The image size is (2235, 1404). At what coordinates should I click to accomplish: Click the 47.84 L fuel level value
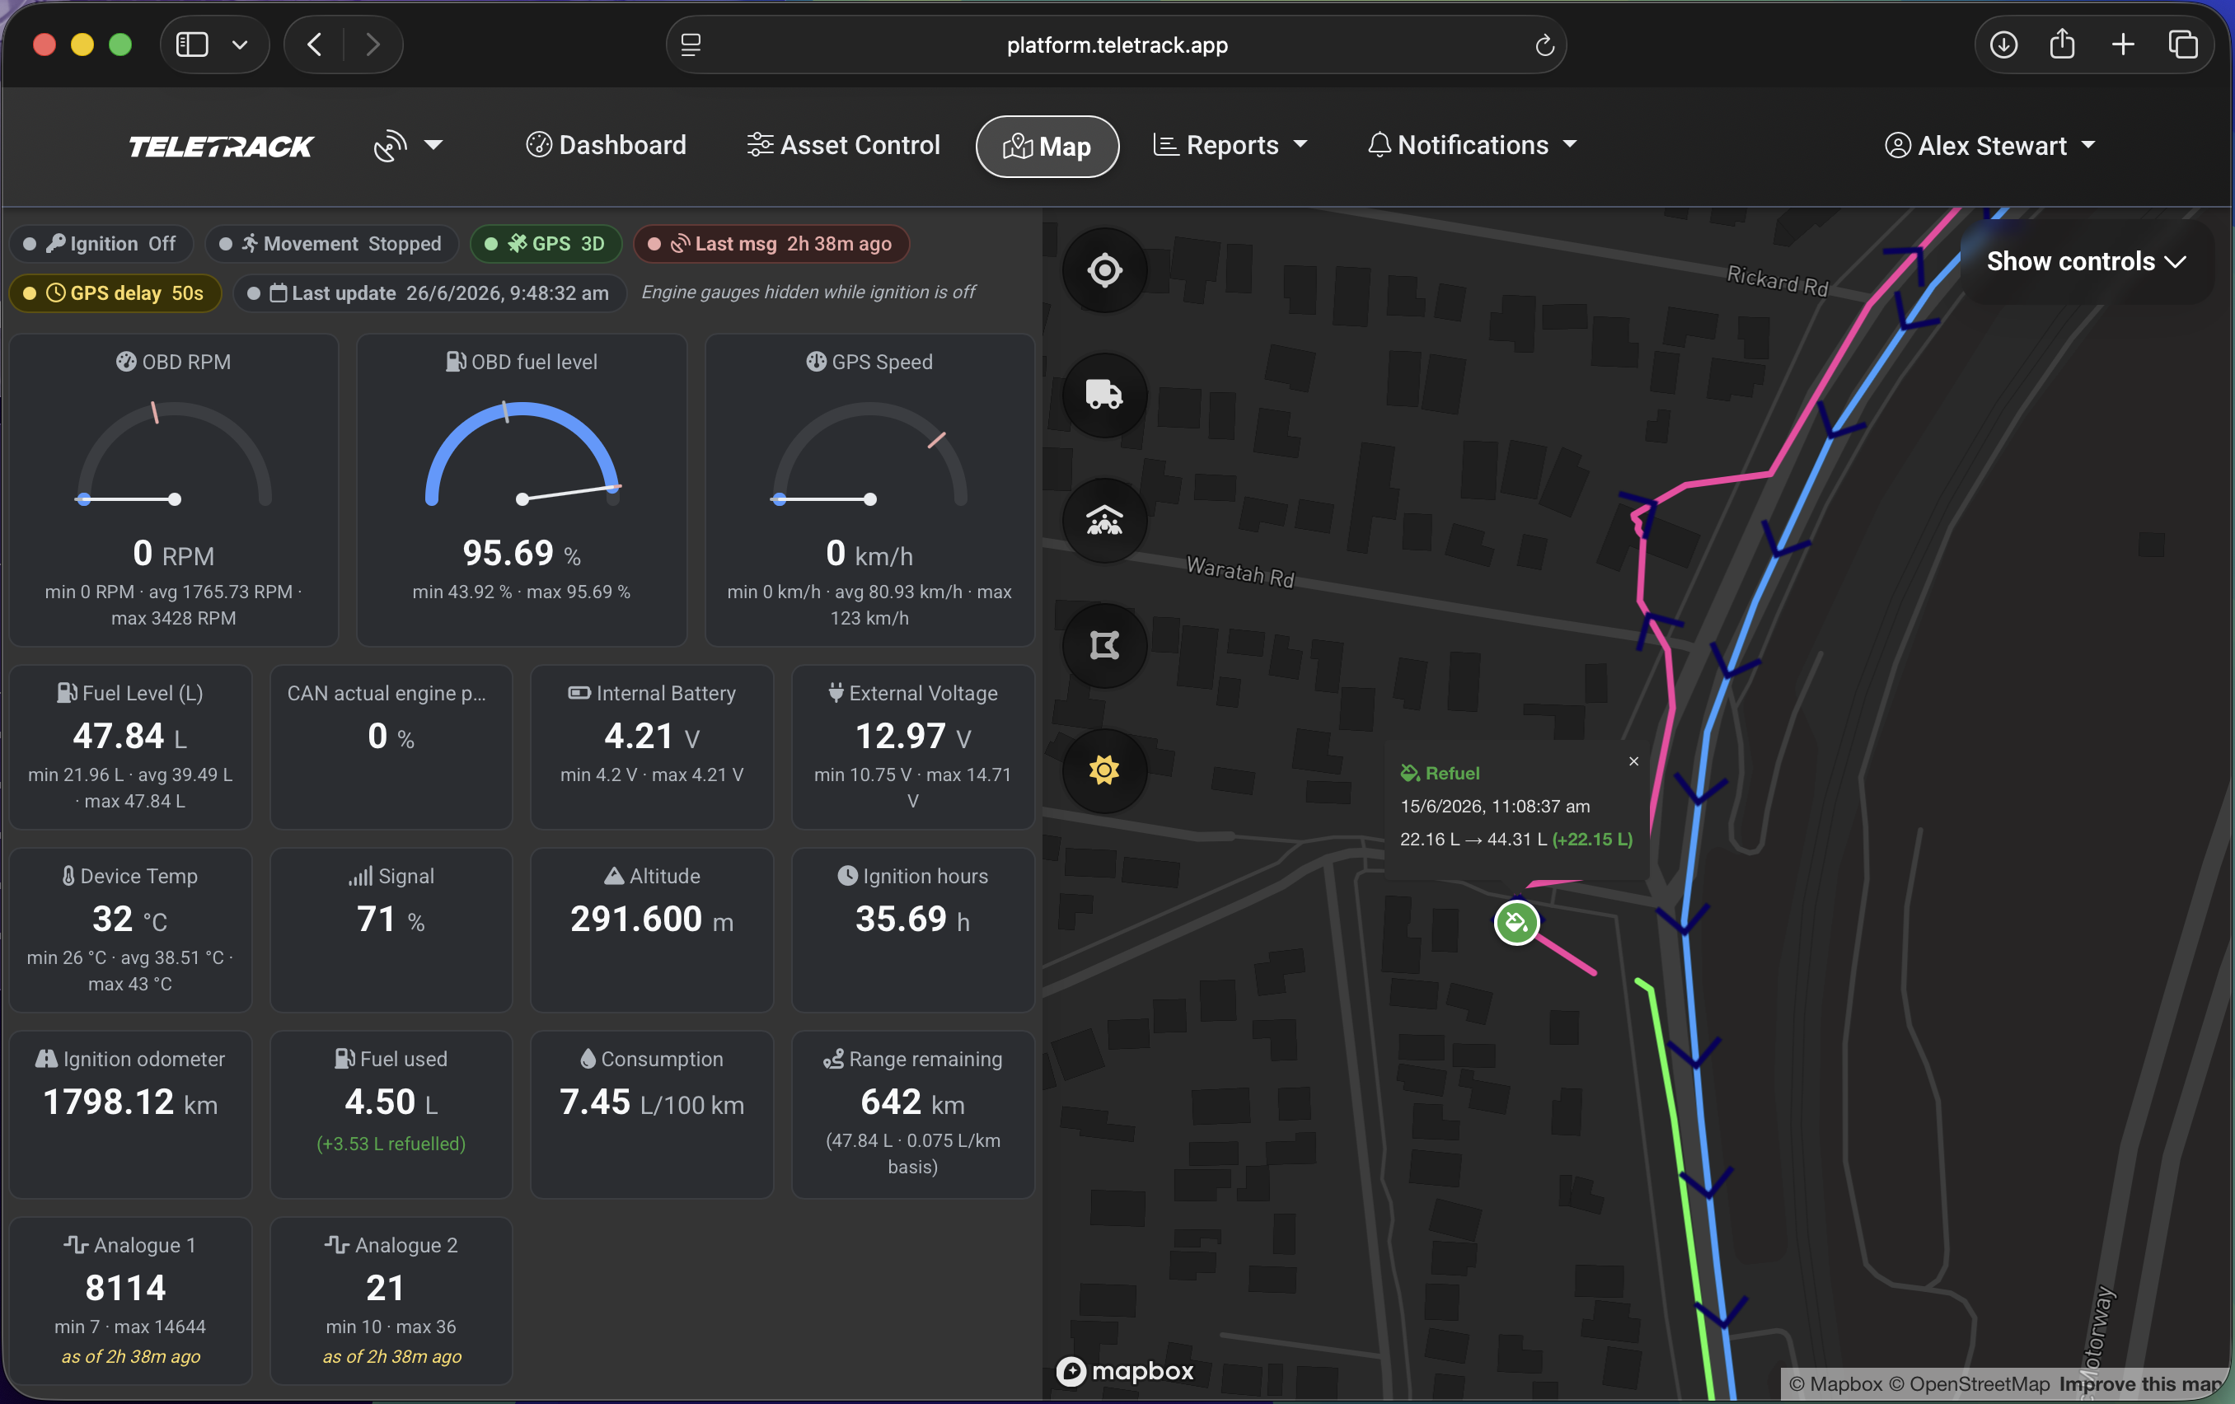(x=130, y=737)
